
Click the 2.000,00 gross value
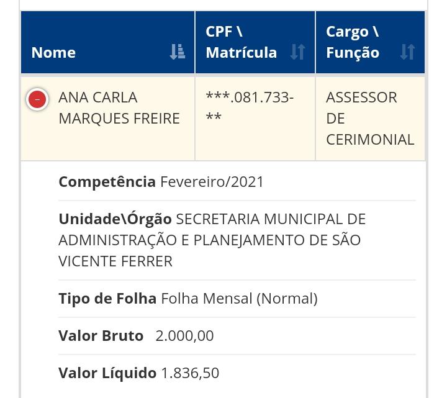coord(184,336)
